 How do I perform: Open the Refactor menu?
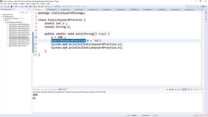[16, 4]
